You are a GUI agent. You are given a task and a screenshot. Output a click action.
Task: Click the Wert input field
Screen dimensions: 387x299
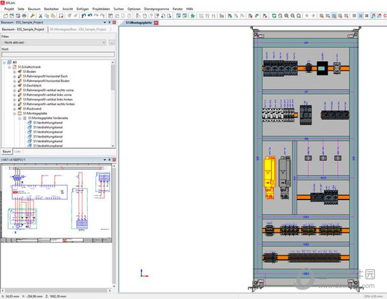57,54
